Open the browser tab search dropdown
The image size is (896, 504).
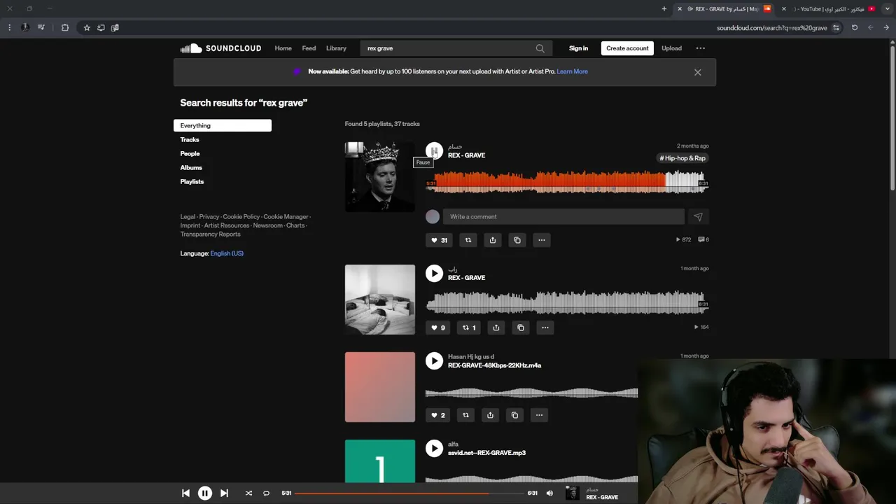point(887,9)
